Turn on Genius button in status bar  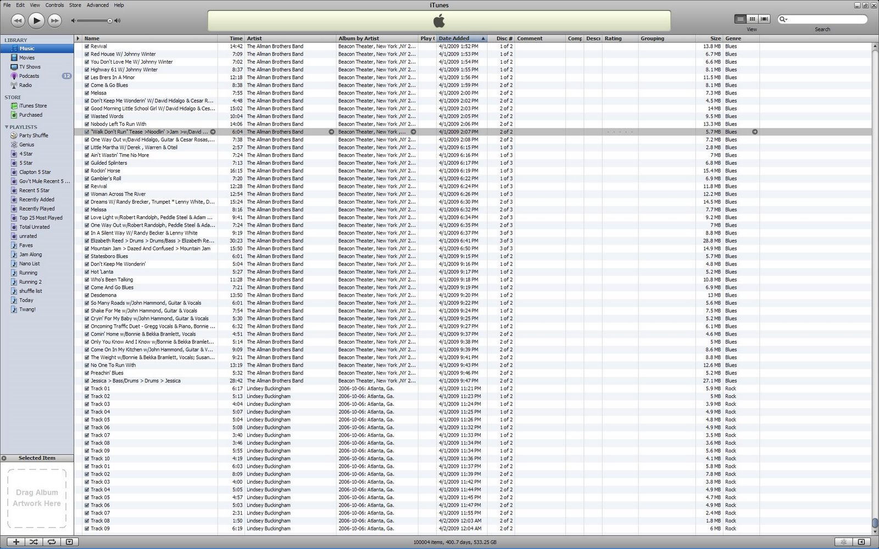[x=843, y=542]
